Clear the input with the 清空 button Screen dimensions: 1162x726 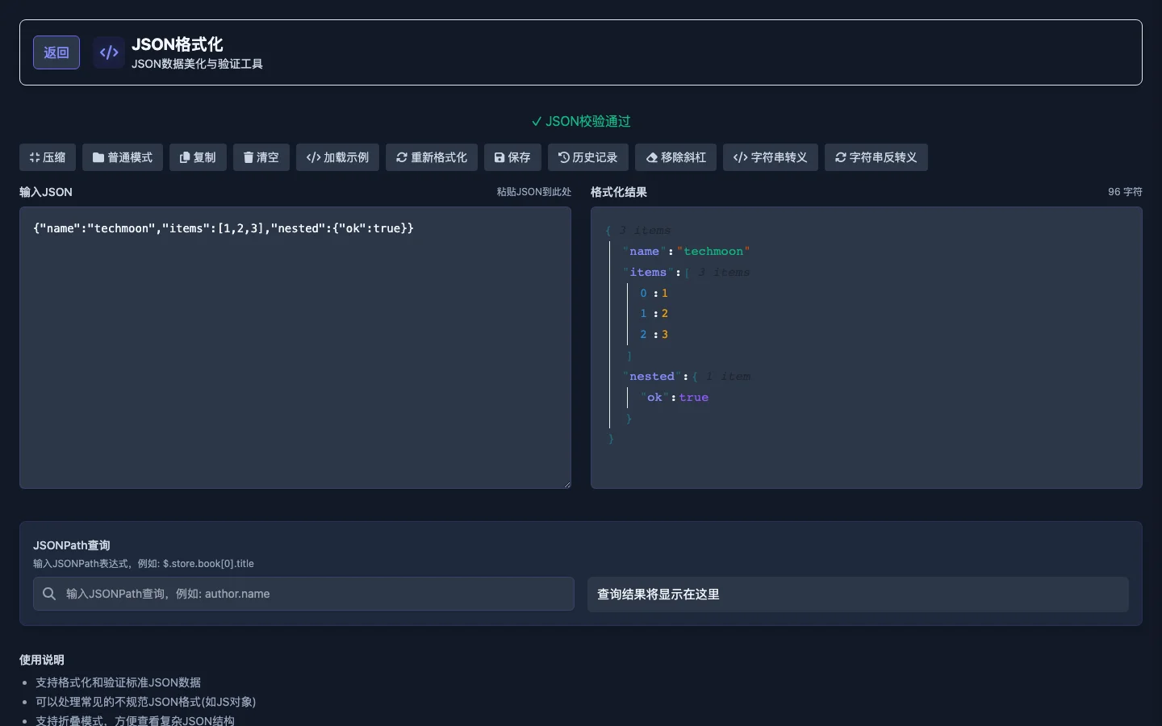coord(261,157)
